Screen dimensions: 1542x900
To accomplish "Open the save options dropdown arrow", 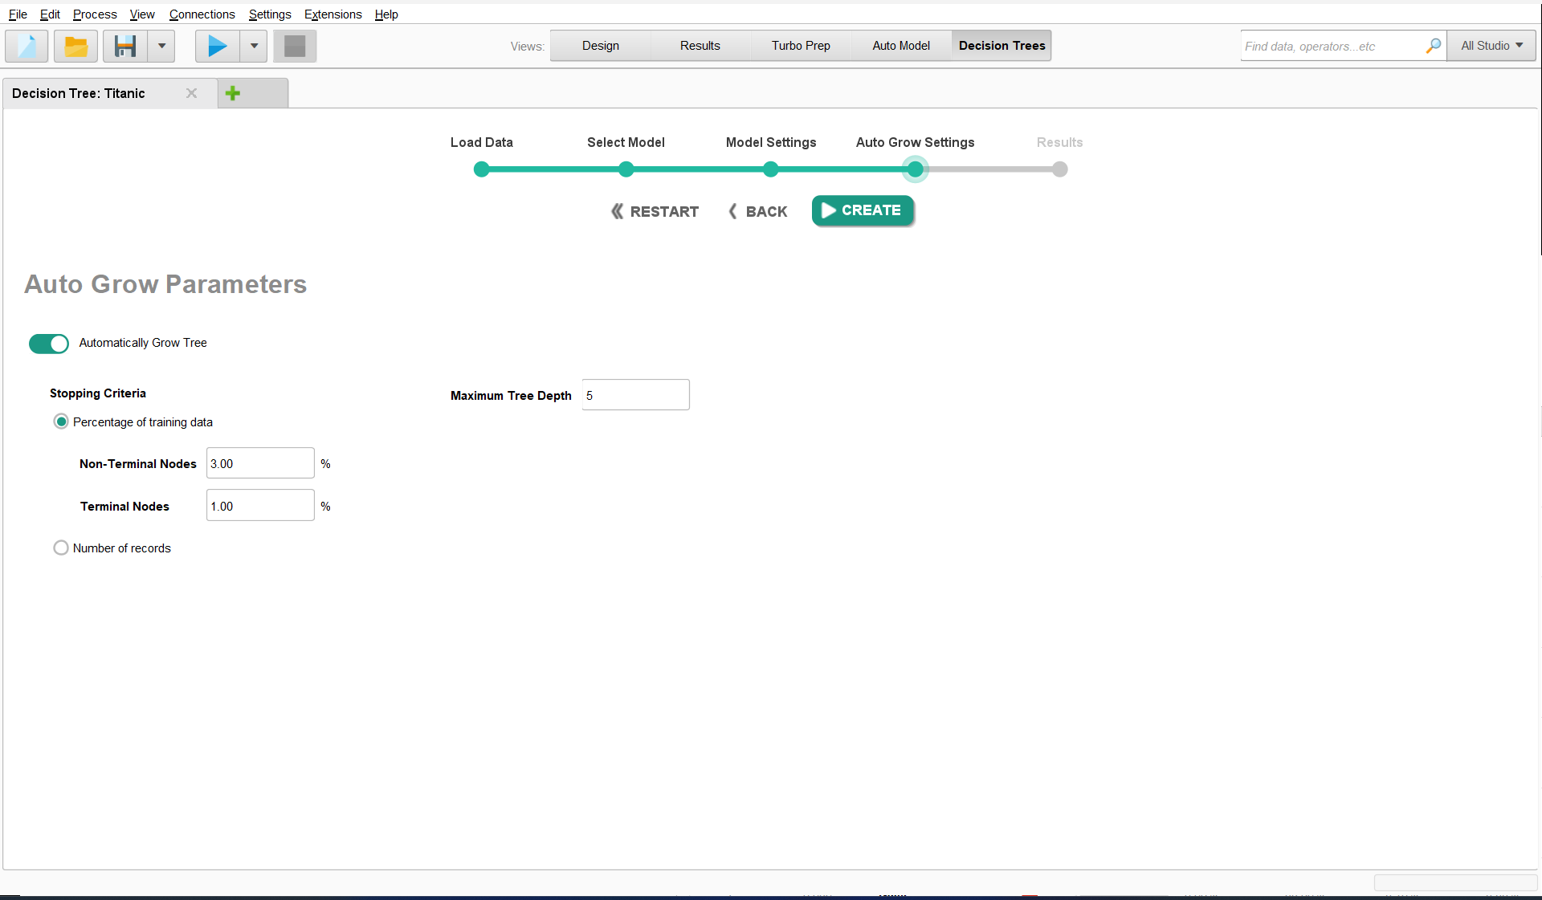I will click(x=161, y=46).
